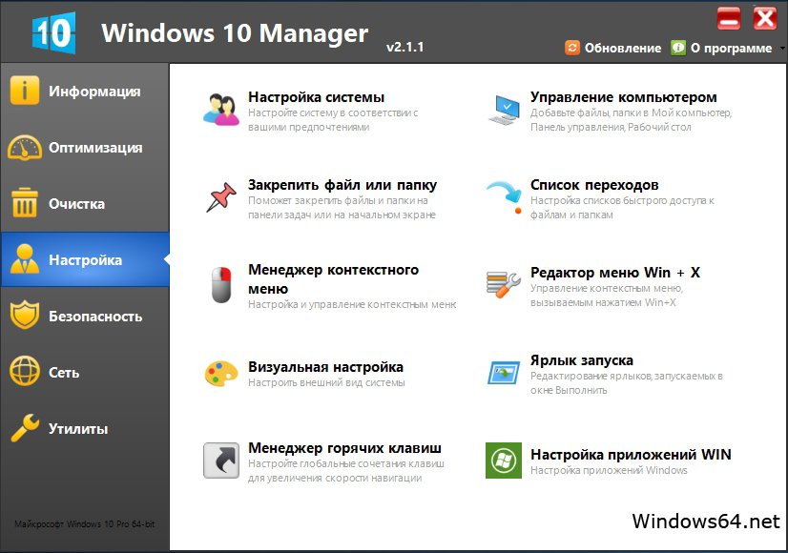
Task: Minimize with the red minus button
Action: [728, 19]
